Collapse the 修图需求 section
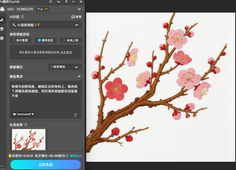236x170 pixels. pos(79,76)
